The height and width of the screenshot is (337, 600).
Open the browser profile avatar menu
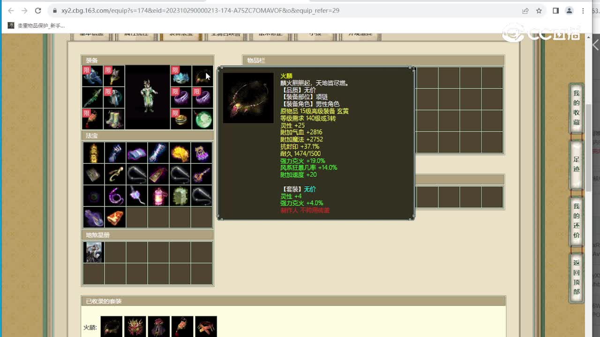point(570,10)
